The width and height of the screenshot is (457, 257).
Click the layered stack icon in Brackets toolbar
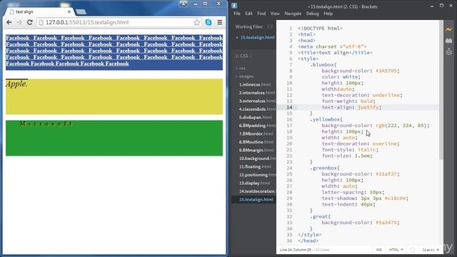[x=448, y=52]
